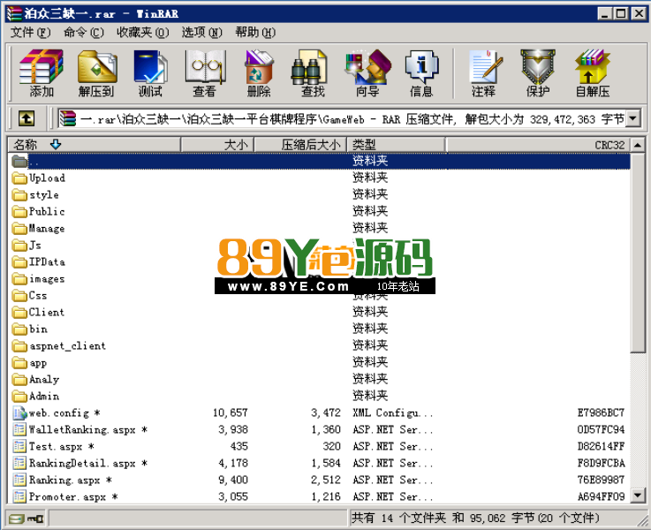Select the aspnet_client folder row
Viewport: 651px width, 530px height.
click(x=319, y=345)
